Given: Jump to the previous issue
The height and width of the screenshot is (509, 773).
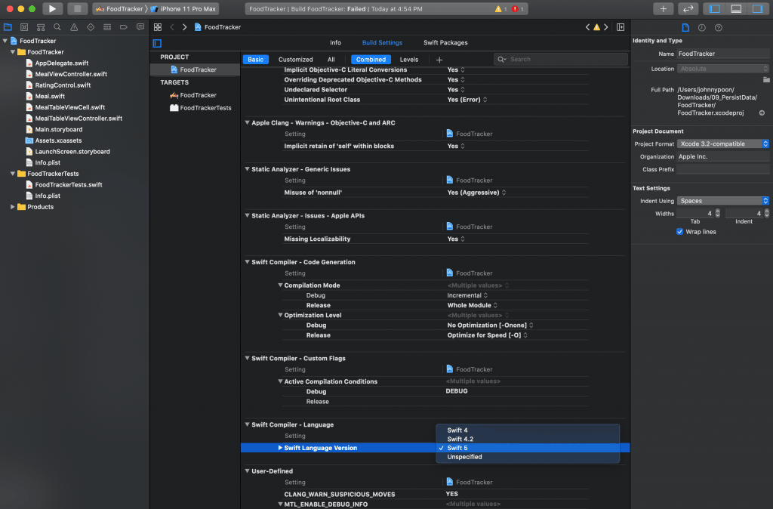Looking at the screenshot, I should coord(587,27).
